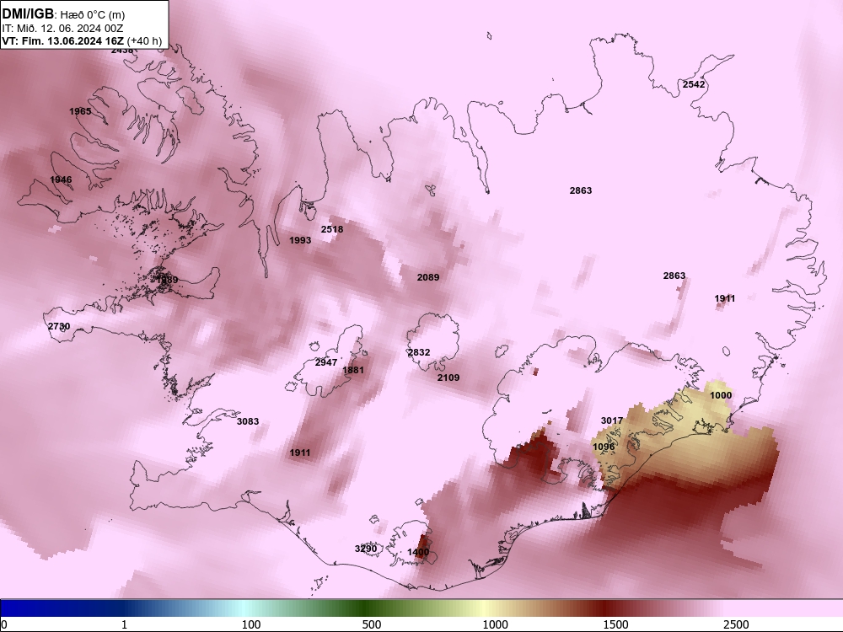The height and width of the screenshot is (632, 843).
Task: Select the "(+40 h)" forecast offset text
Action: 144,40
